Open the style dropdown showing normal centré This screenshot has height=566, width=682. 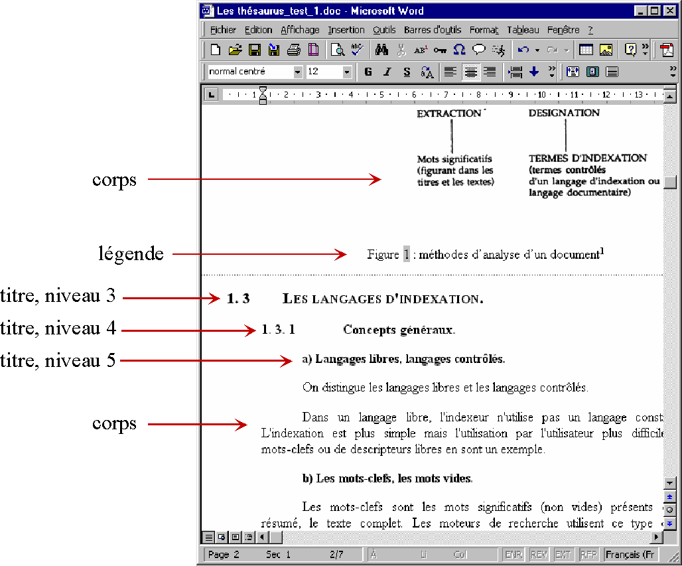coord(297,72)
